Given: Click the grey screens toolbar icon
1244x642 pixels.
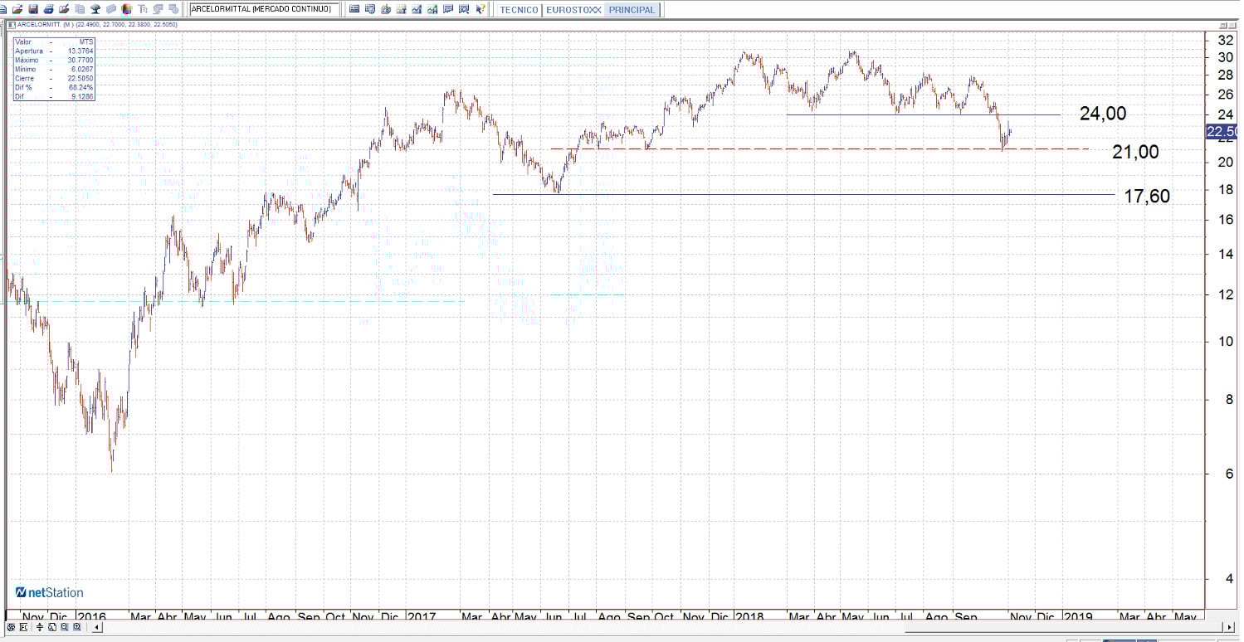Looking at the screenshot, I should click(x=158, y=9).
